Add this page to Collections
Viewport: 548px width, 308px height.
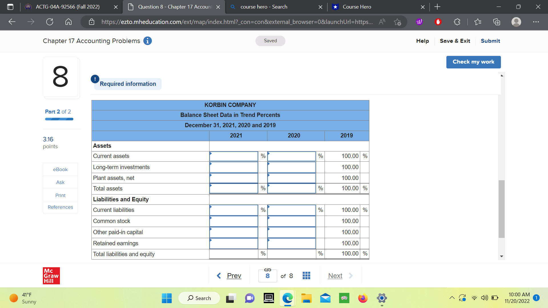(497, 22)
